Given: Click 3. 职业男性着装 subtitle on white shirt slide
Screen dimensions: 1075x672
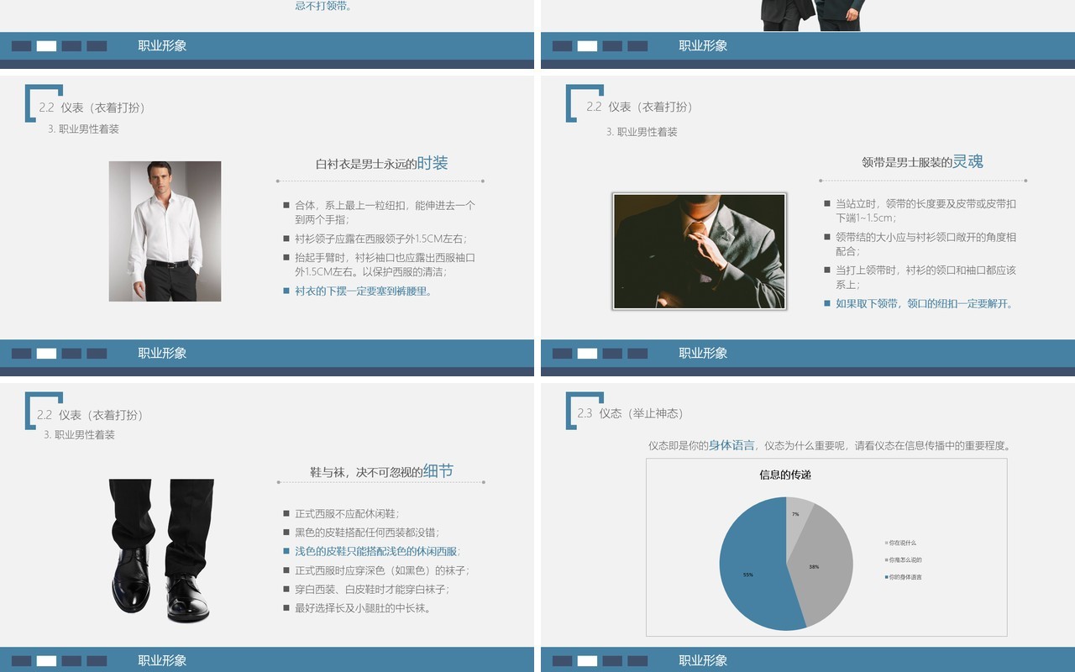Looking at the screenshot, I should pos(83,129).
